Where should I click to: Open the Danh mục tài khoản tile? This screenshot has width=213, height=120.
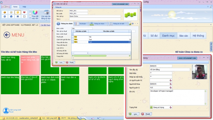[97, 85]
